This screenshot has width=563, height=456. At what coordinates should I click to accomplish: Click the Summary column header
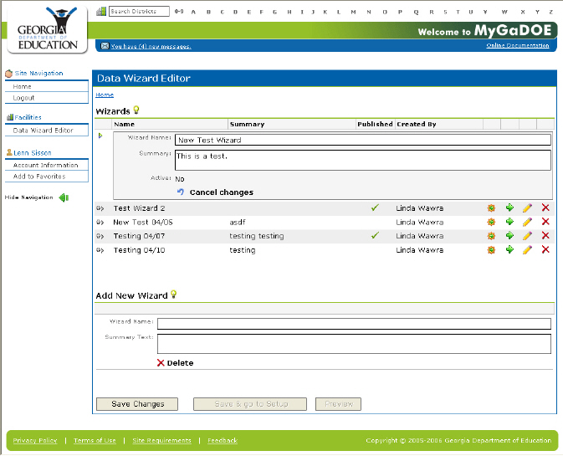click(247, 124)
